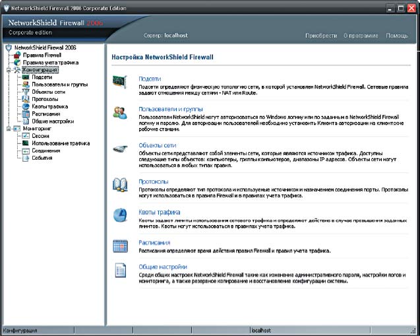The width and height of the screenshot is (420, 336).
Task: Open the Приобрести header link
Action: [x=321, y=35]
